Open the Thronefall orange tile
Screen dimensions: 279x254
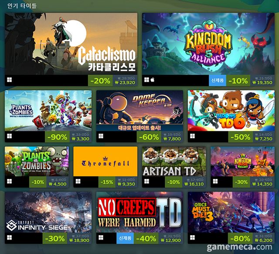point(105,161)
